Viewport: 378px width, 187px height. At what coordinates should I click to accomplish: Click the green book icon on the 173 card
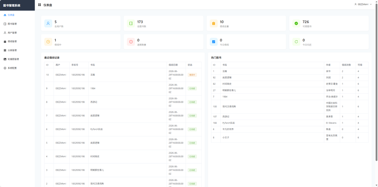pos(131,23)
